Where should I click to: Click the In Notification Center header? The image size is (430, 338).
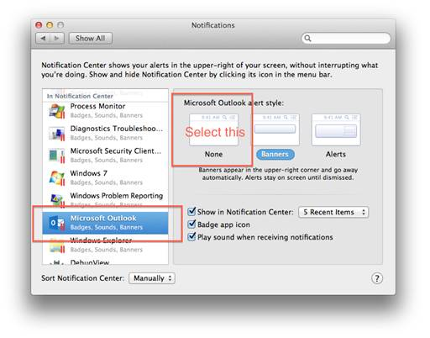80,96
